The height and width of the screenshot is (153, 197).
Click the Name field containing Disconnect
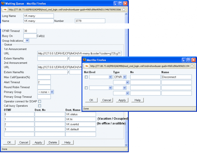tap(176, 77)
